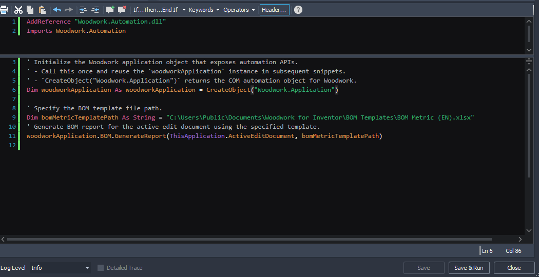Click GenerateReport call on line 11
This screenshot has height=277, width=539.
pyautogui.click(x=204, y=136)
